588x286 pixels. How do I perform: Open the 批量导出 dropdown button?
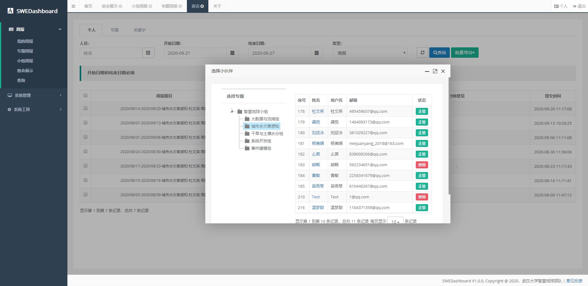(x=465, y=53)
